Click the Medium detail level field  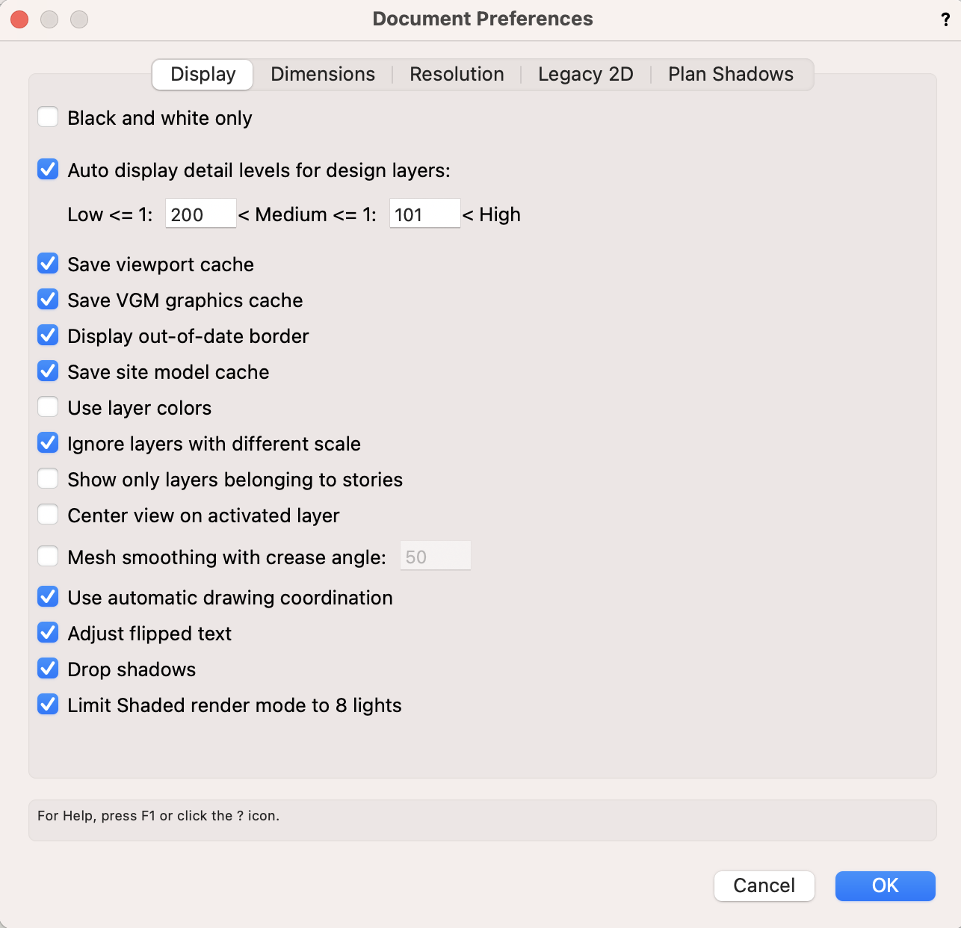pyautogui.click(x=424, y=214)
